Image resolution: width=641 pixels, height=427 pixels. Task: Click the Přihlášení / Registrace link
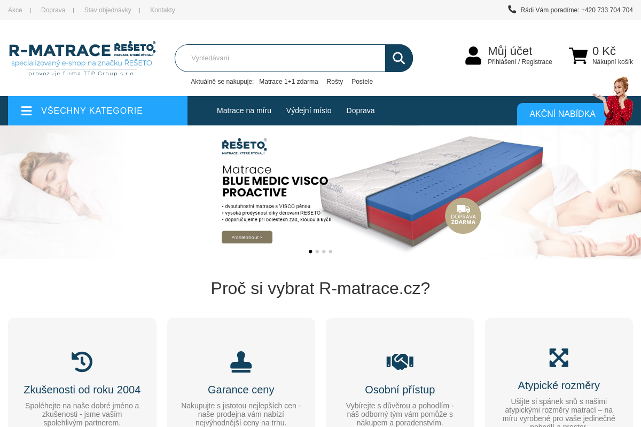[x=520, y=62]
